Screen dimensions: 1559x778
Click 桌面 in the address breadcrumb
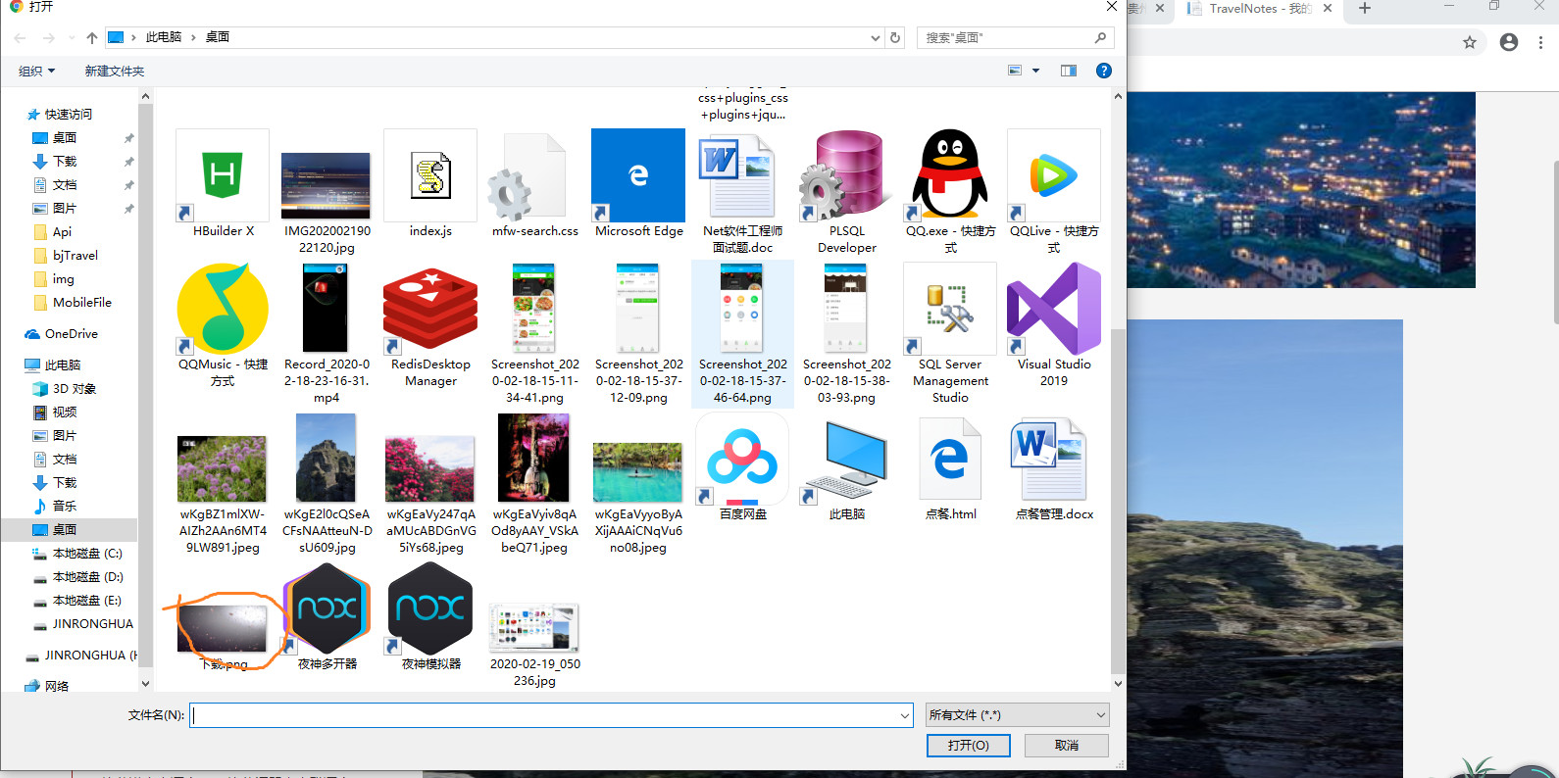click(218, 37)
